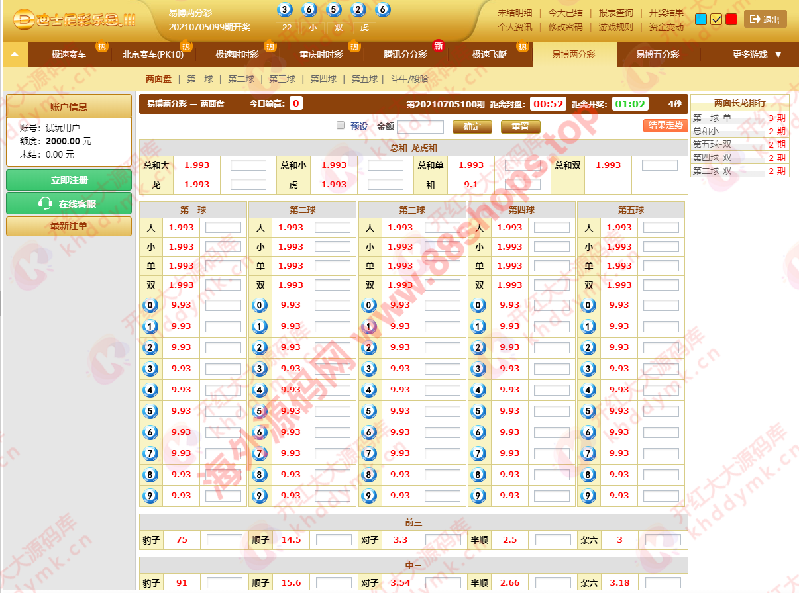Select ball number 9 under 第五球
The image size is (799, 593).
[x=588, y=496]
